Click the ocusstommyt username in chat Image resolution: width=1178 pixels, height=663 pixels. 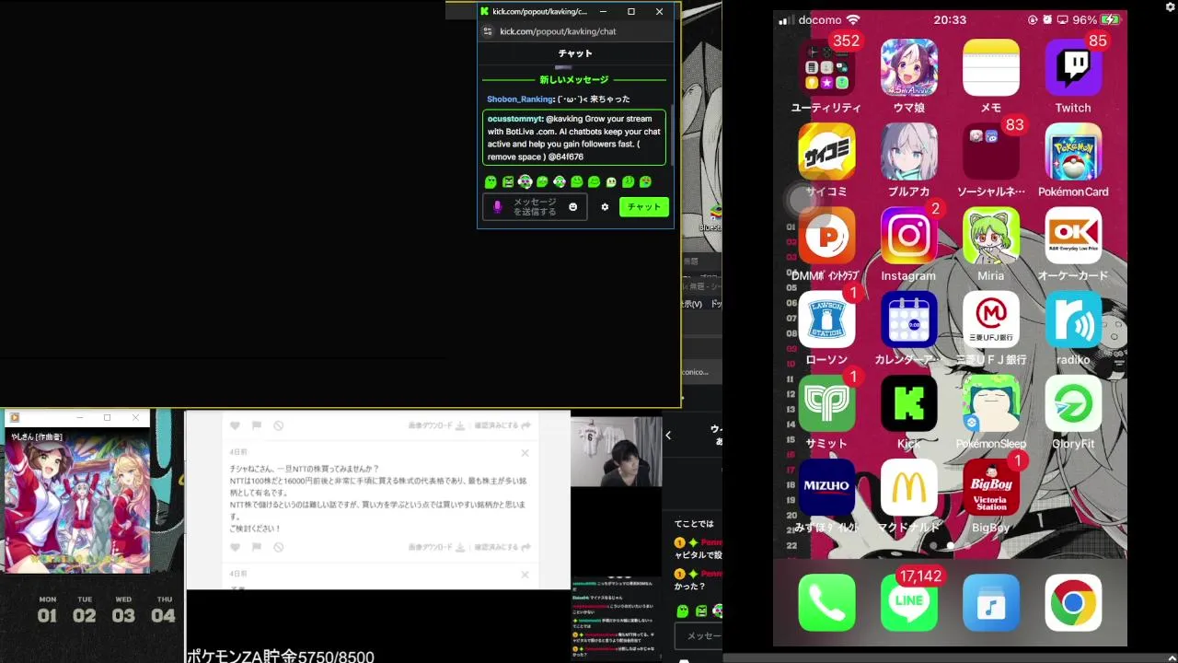514,119
